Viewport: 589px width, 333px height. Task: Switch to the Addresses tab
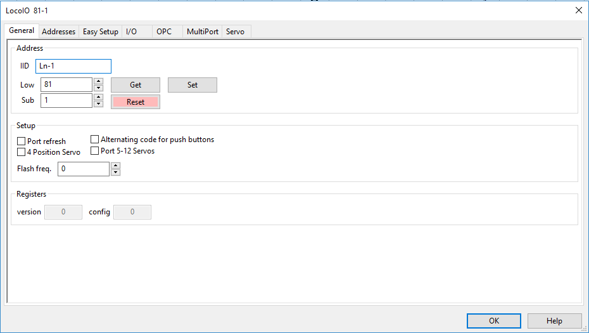click(x=58, y=32)
